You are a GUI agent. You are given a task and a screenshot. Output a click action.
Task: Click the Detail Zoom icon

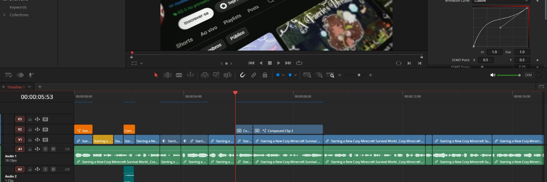[x=319, y=75]
